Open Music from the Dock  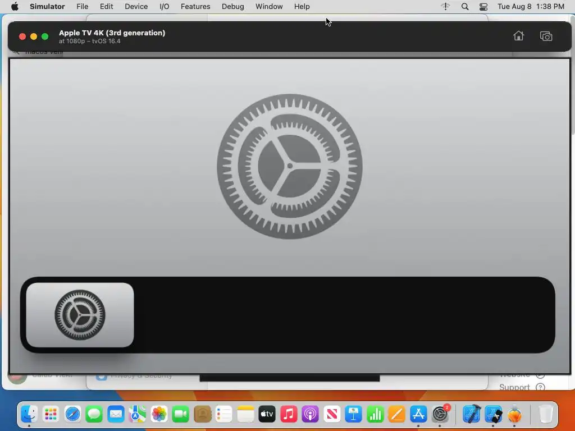[x=289, y=414]
